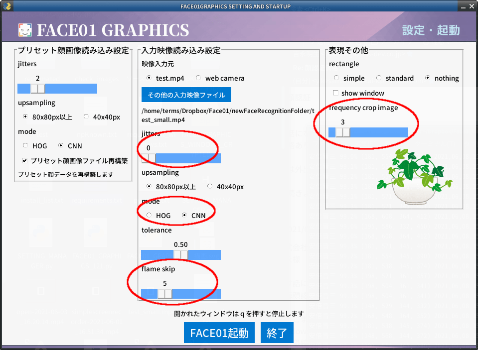
Task: Select 80x80px以上 upsampling in input video settings
Action: (x=149, y=186)
